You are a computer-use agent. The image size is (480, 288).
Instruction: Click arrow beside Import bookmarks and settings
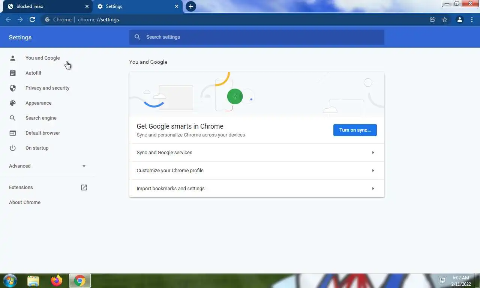click(373, 189)
